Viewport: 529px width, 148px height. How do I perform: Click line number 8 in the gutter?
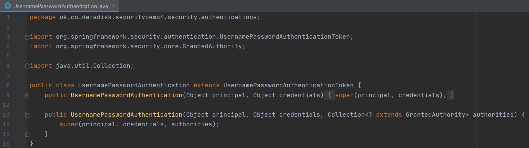[8, 85]
